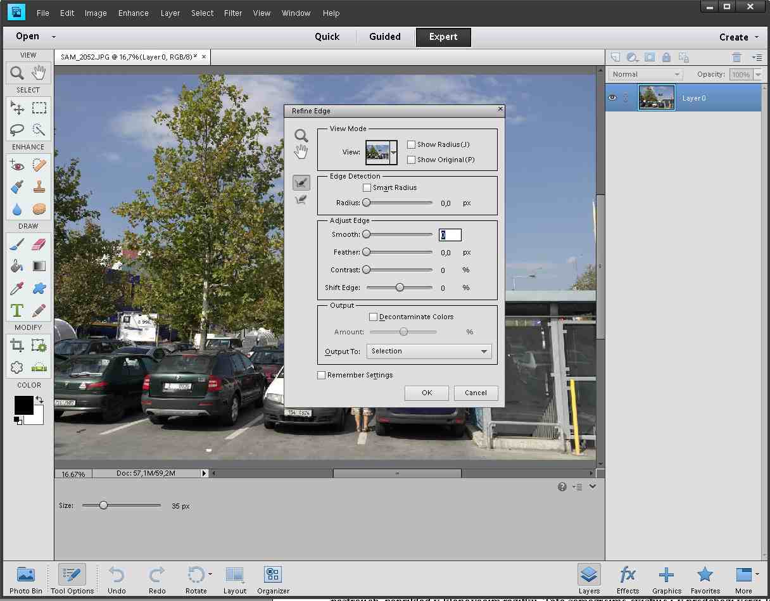The width and height of the screenshot is (770, 601).
Task: Expand the View mode thumbnail dropdown
Action: coord(394,153)
